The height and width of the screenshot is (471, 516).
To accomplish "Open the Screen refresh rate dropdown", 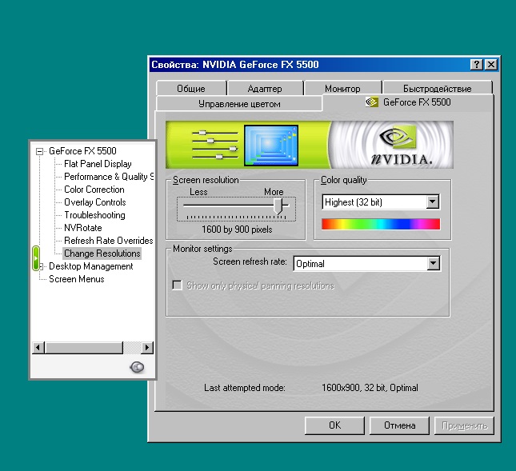I will [x=434, y=263].
